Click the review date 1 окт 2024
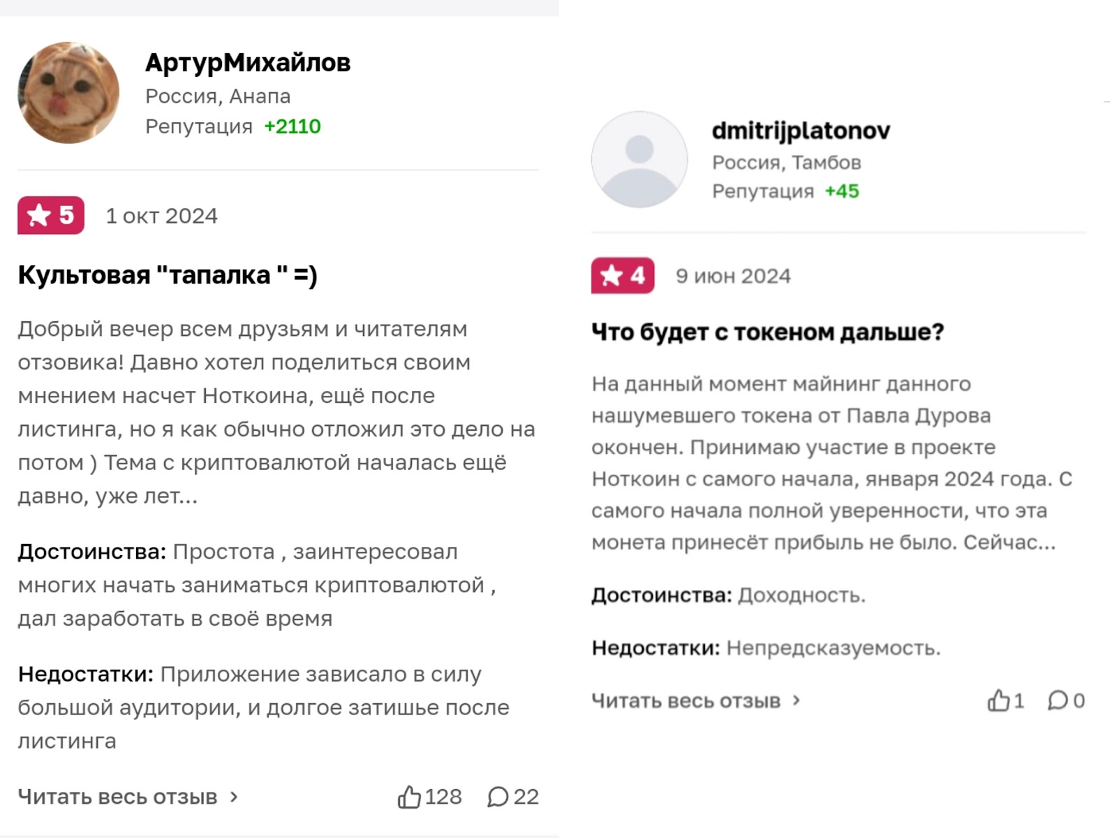1117x838 pixels. coord(161,216)
